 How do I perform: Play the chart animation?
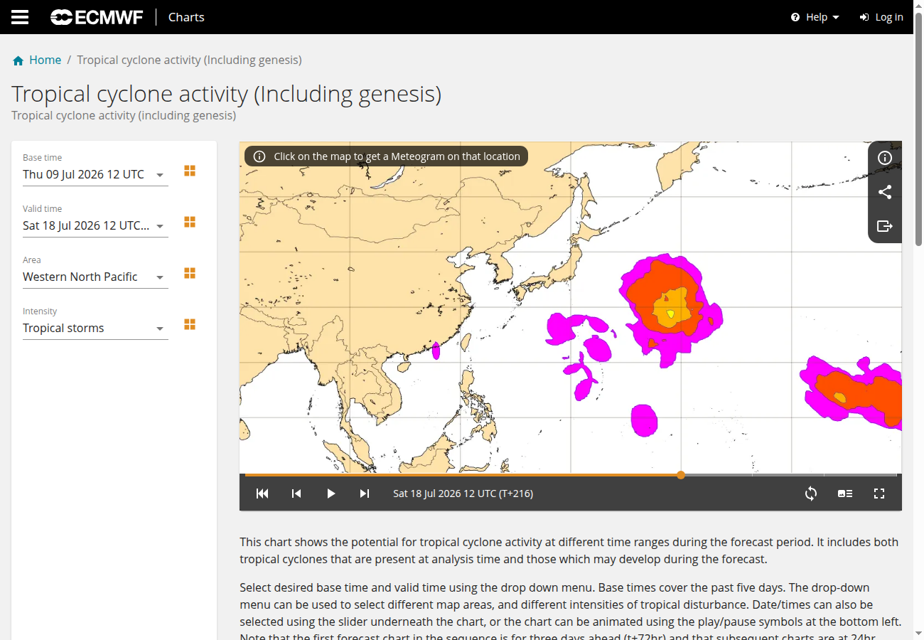pyautogui.click(x=331, y=494)
